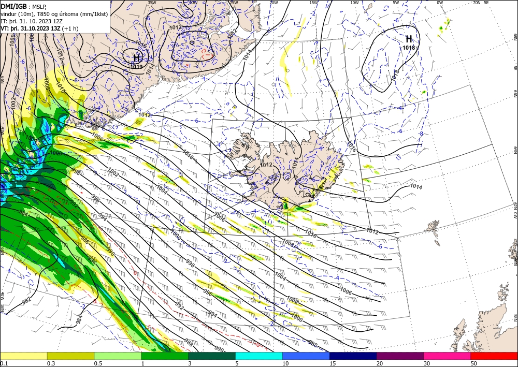This screenshot has height=367, width=518.
Task: Click the legend value '0.3'
Action: coord(51,363)
